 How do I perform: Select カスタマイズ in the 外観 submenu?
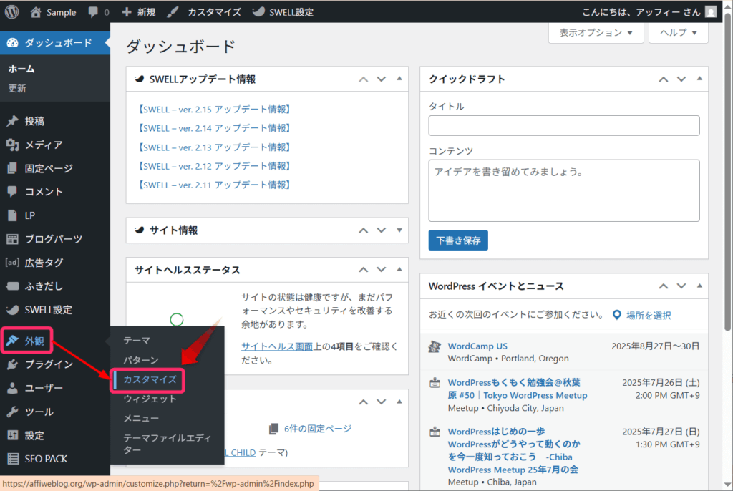[150, 380]
